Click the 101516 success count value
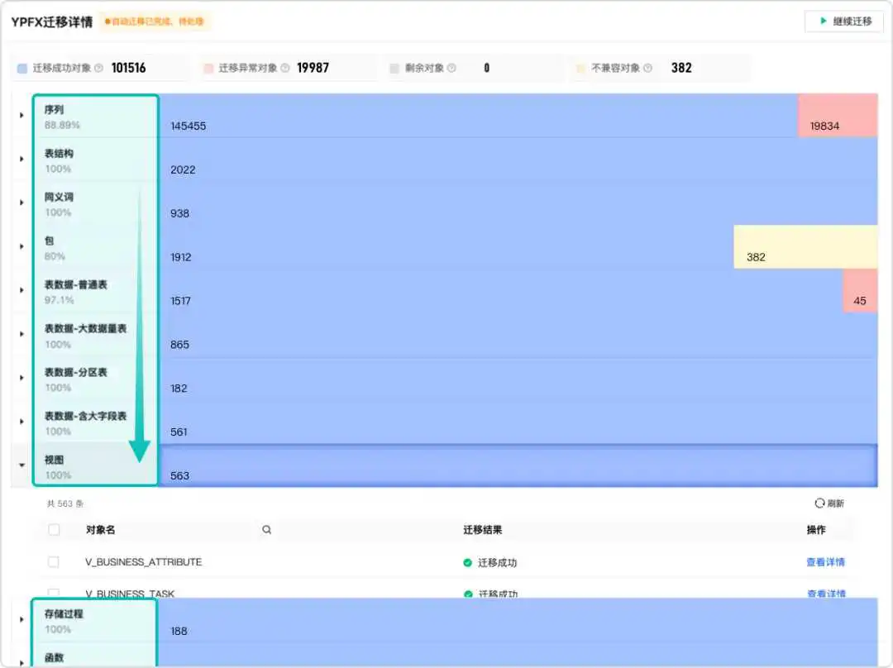The width and height of the screenshot is (893, 668). (129, 68)
